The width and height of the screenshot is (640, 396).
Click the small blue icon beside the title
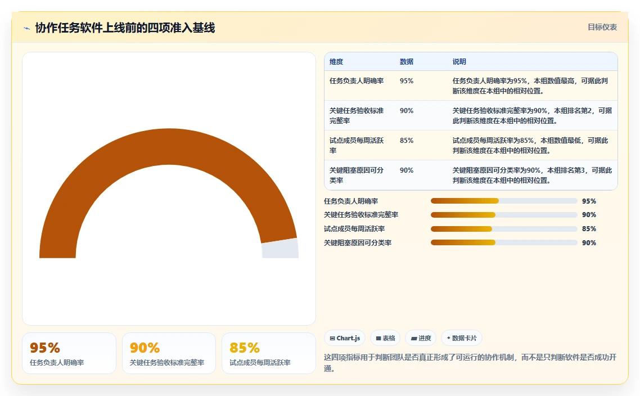(27, 28)
